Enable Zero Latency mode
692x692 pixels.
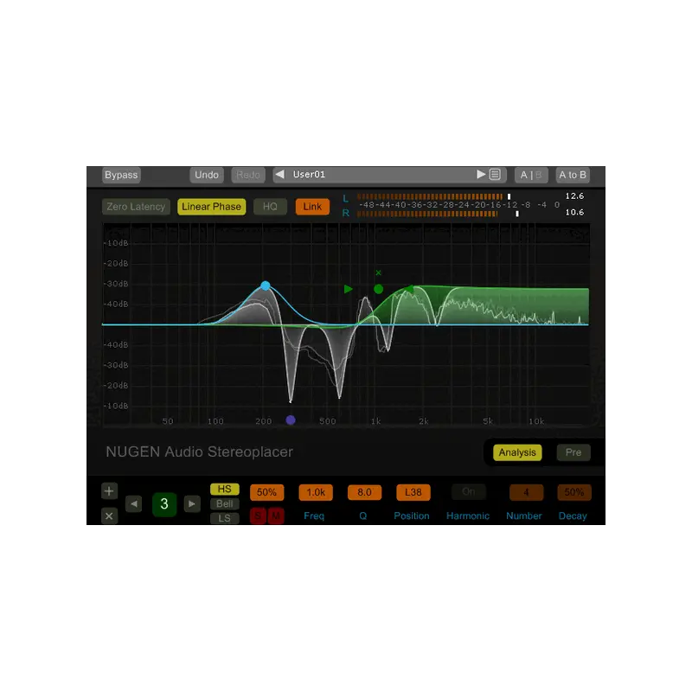point(136,207)
